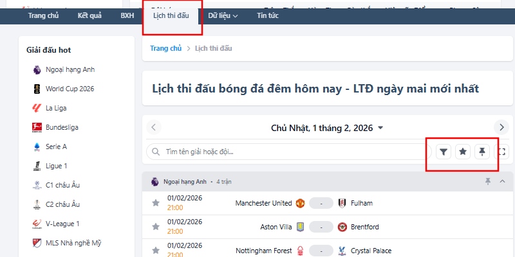Open the filter funnel button

[444, 152]
